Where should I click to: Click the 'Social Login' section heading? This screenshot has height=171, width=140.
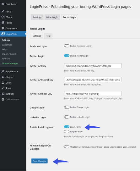click(37, 29)
